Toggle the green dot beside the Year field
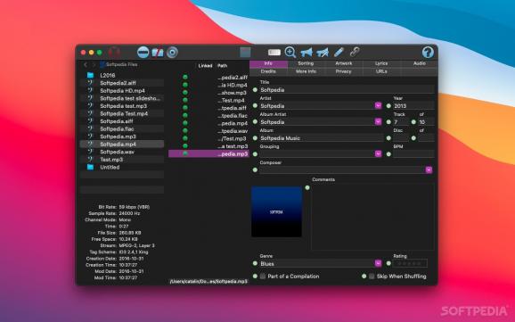The image size is (515, 322). click(388, 106)
